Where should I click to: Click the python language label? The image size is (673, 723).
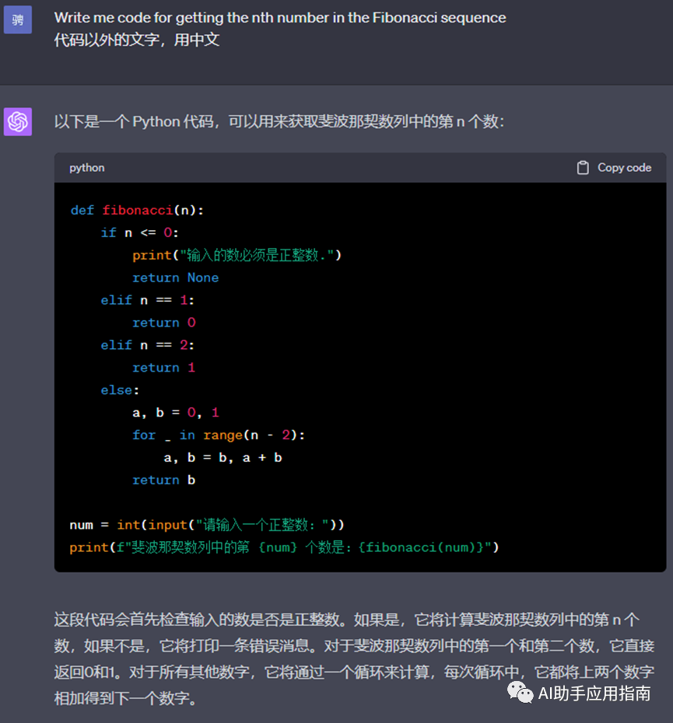coord(86,168)
